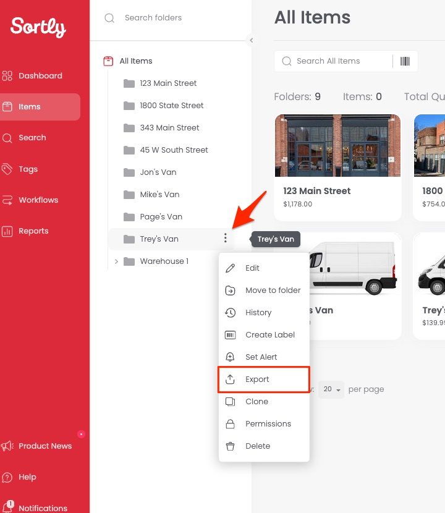The height and width of the screenshot is (513, 445).
Task: Choose Move to folder in the menu
Action: coord(264,290)
